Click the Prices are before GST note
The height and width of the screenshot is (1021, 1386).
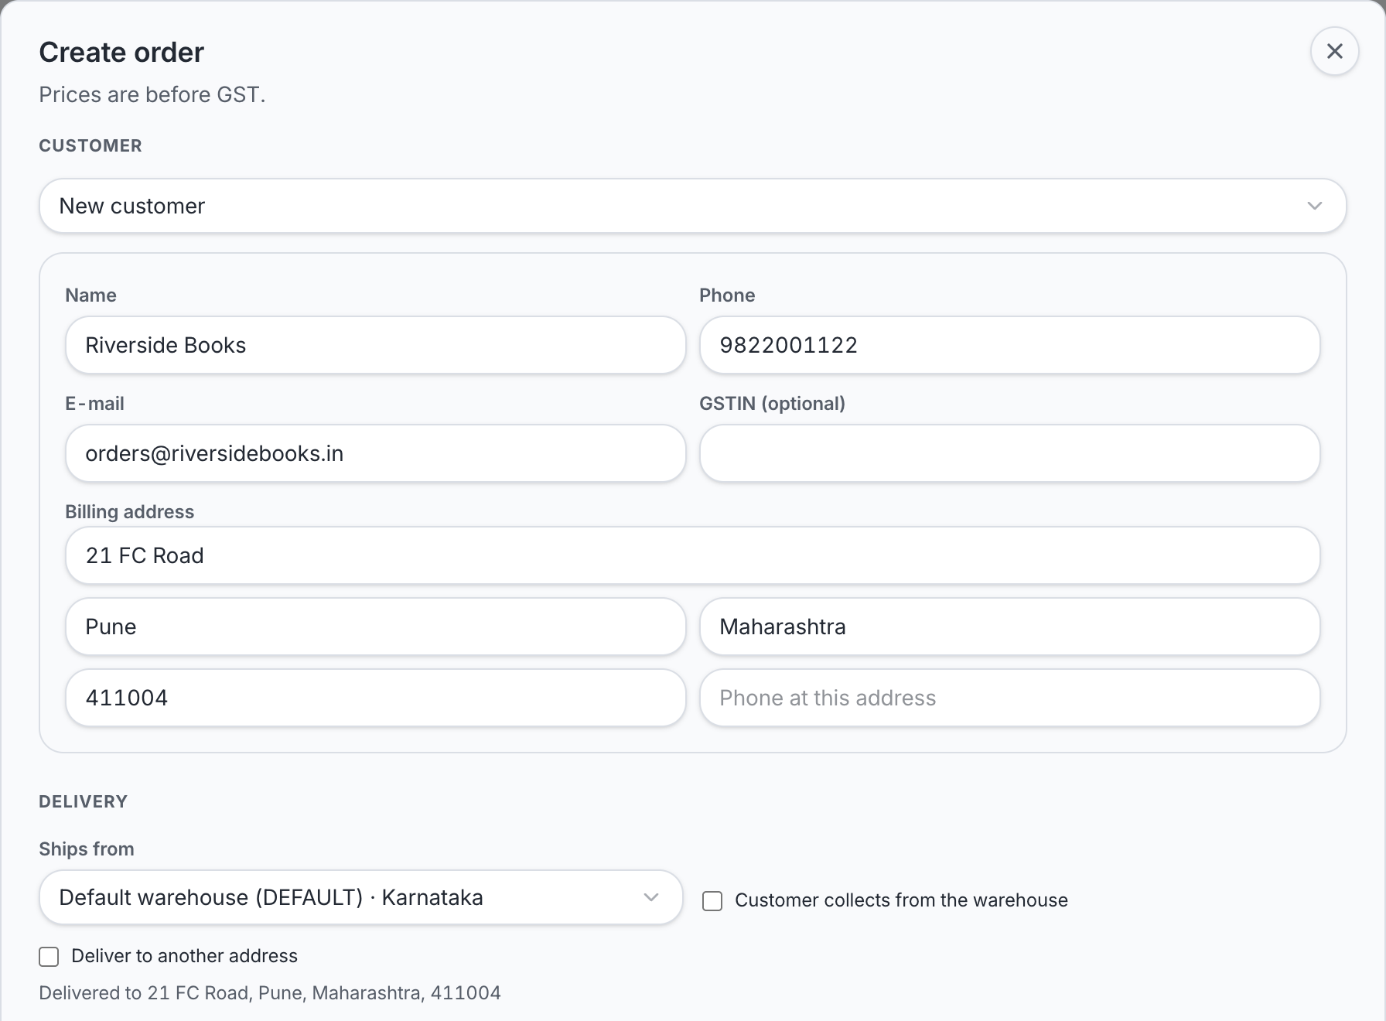click(x=152, y=94)
